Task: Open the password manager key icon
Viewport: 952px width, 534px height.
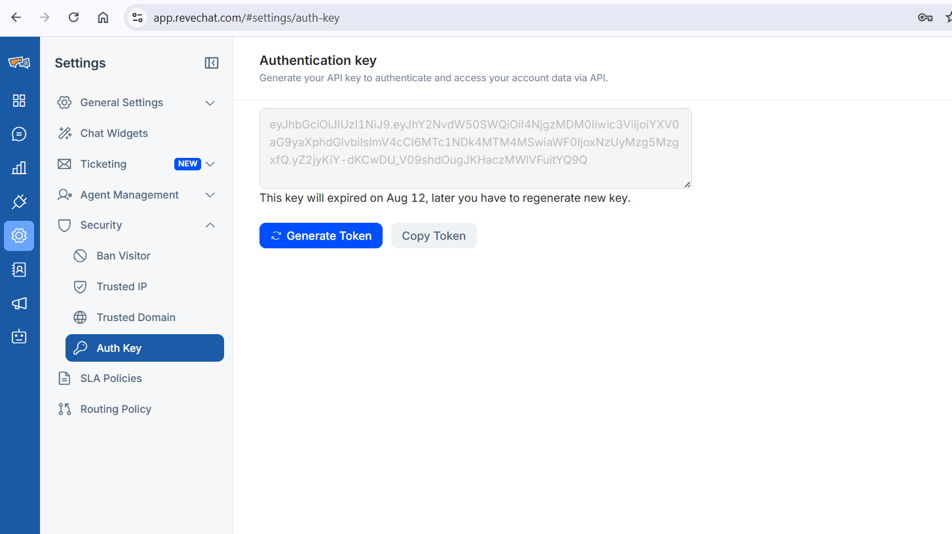Action: point(925,18)
